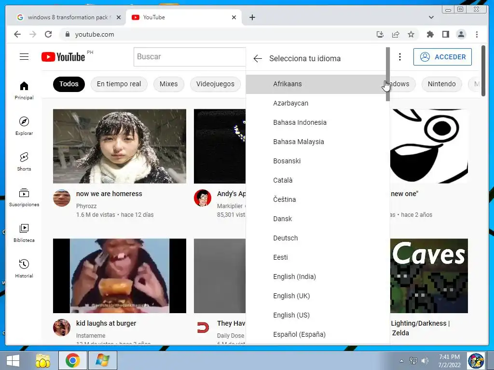Choose Español (España) language
The height and width of the screenshot is (370, 494).
[316, 334]
